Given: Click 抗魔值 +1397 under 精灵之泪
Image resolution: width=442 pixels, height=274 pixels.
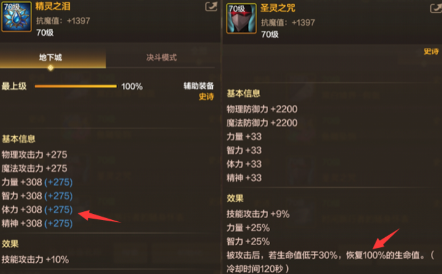Looking at the screenshot, I should point(63,21).
